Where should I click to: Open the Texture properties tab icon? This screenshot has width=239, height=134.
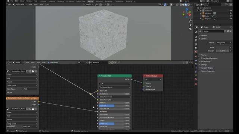tap(196, 84)
